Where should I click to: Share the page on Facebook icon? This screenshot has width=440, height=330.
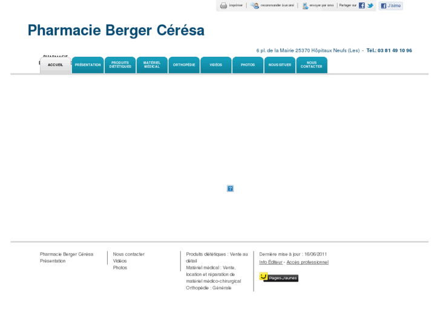coord(362,5)
